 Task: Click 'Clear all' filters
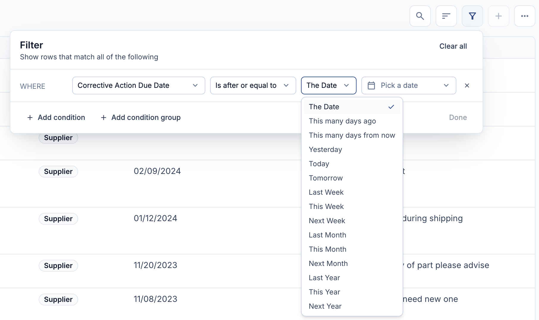(453, 46)
